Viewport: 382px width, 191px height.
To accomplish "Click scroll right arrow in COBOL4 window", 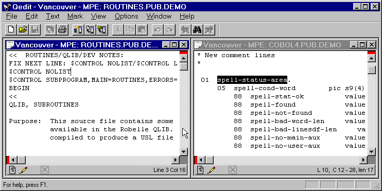I will (x=363, y=160).
